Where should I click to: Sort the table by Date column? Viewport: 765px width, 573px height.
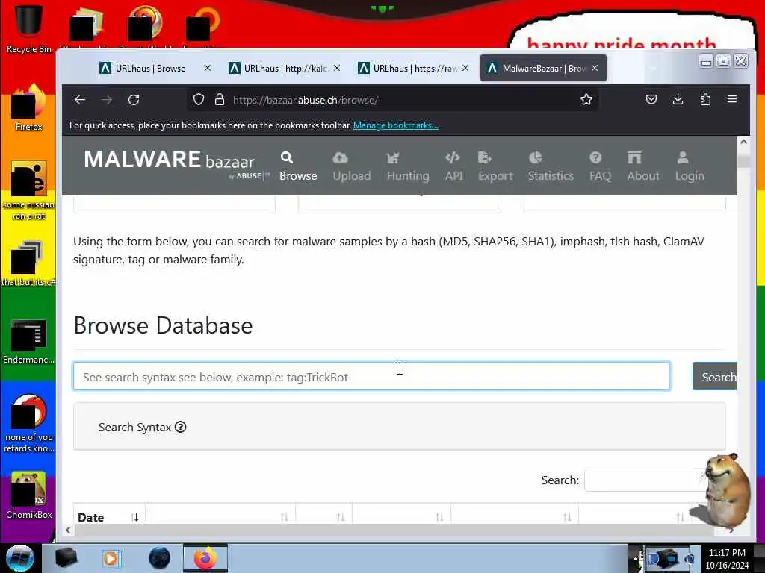coord(109,517)
